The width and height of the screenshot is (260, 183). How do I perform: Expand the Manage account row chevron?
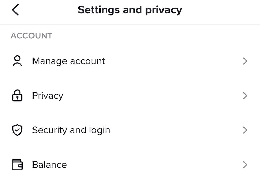pos(245,61)
